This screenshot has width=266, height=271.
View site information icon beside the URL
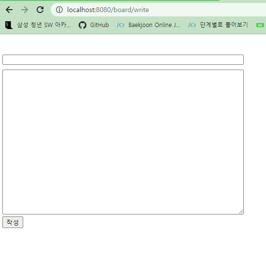click(x=59, y=10)
